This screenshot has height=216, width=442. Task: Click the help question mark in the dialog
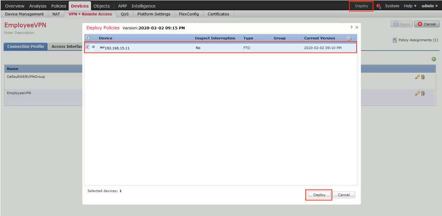[351, 28]
